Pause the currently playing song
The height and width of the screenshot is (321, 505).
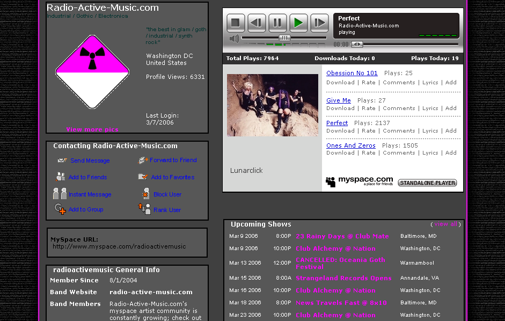pyautogui.click(x=277, y=23)
